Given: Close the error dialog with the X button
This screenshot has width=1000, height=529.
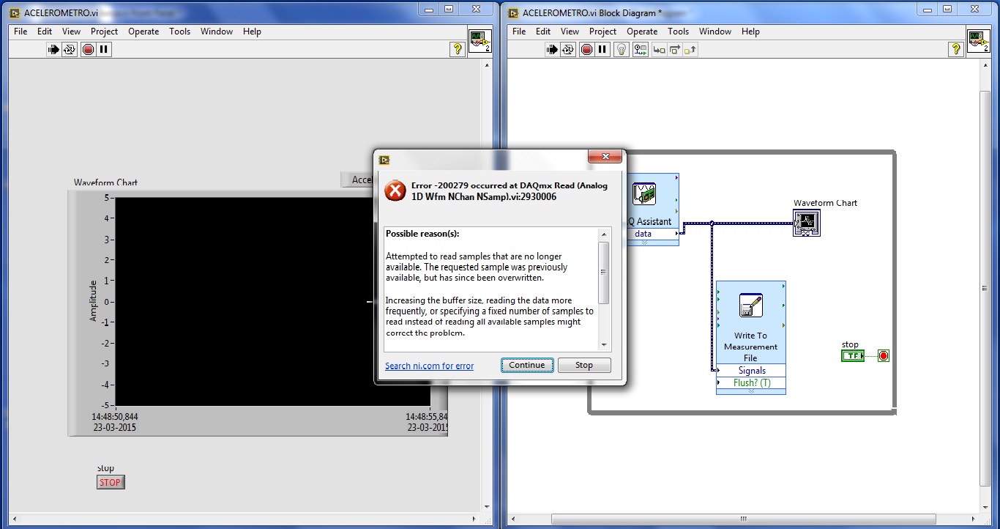Looking at the screenshot, I should (x=605, y=157).
